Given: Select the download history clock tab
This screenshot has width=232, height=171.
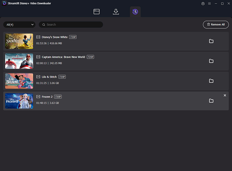Looking at the screenshot, I should click(x=135, y=12).
